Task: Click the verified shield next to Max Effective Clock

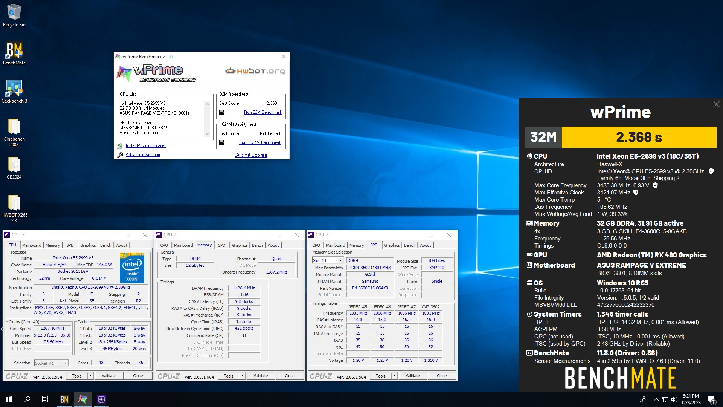Action: [636, 192]
